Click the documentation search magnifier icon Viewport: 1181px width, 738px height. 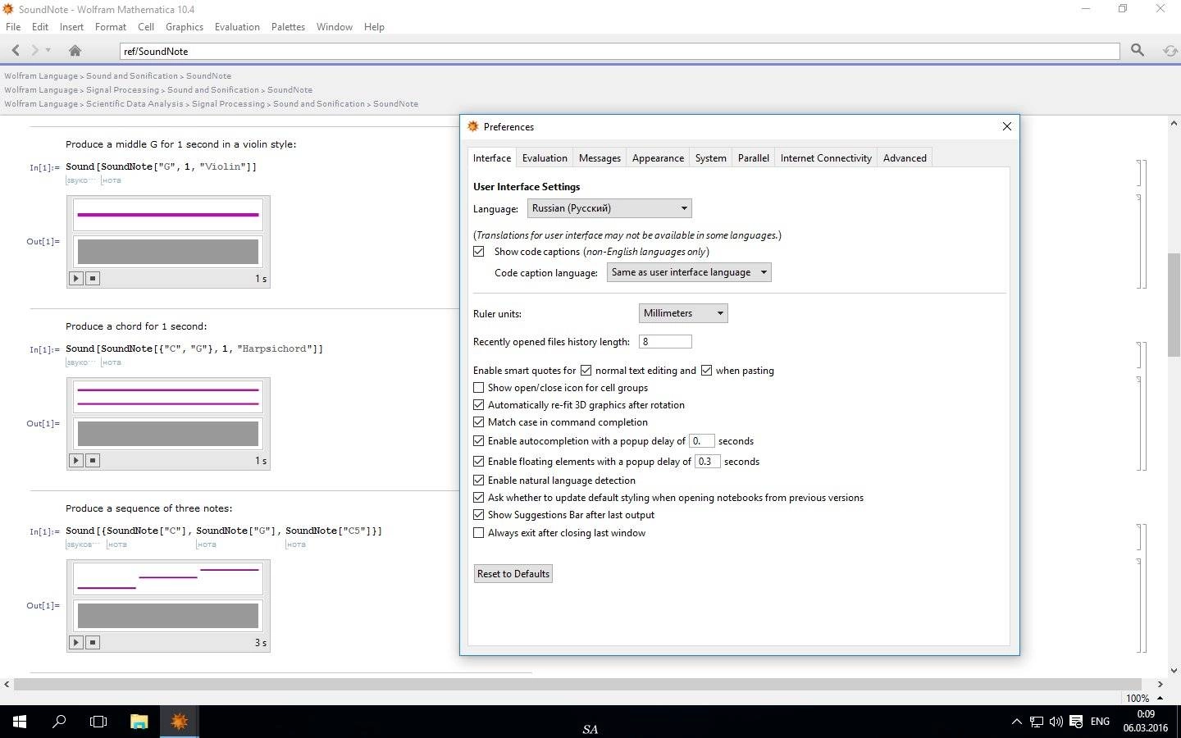[1138, 51]
